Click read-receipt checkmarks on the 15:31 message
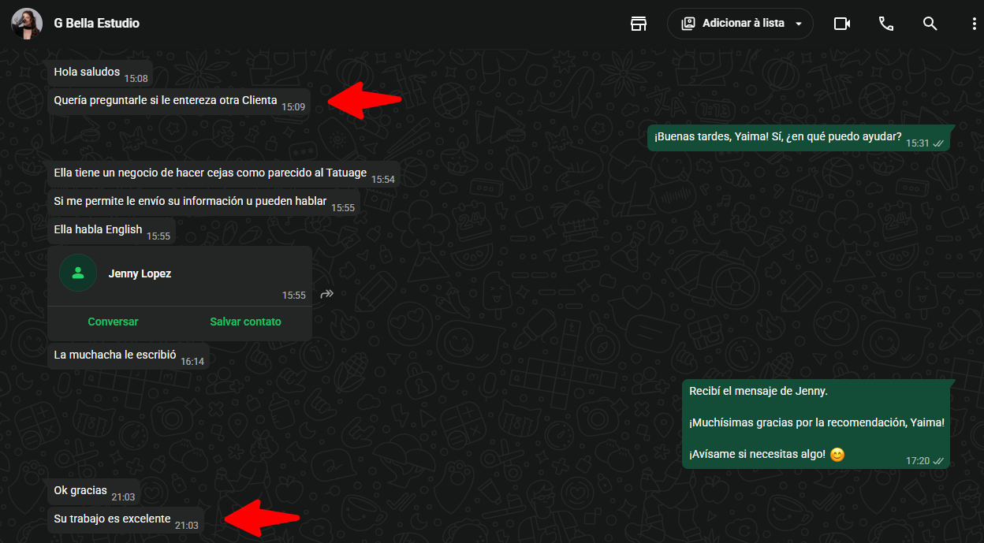The width and height of the screenshot is (984, 543). pyautogui.click(x=938, y=143)
